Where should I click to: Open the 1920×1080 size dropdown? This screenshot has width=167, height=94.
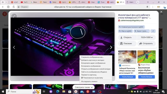tap(147, 37)
